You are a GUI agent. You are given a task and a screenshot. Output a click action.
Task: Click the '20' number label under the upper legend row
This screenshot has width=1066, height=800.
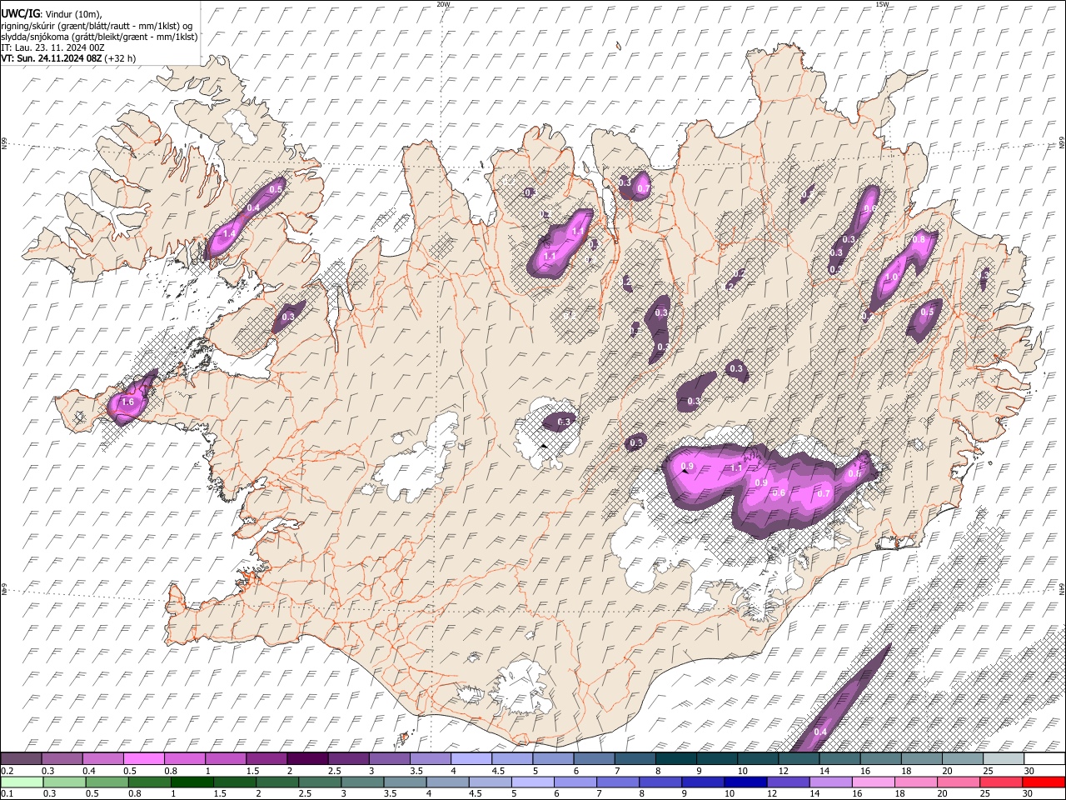(x=947, y=771)
